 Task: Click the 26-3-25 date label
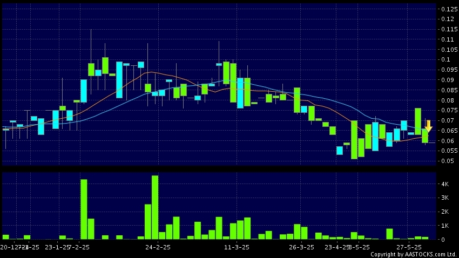click(301, 247)
